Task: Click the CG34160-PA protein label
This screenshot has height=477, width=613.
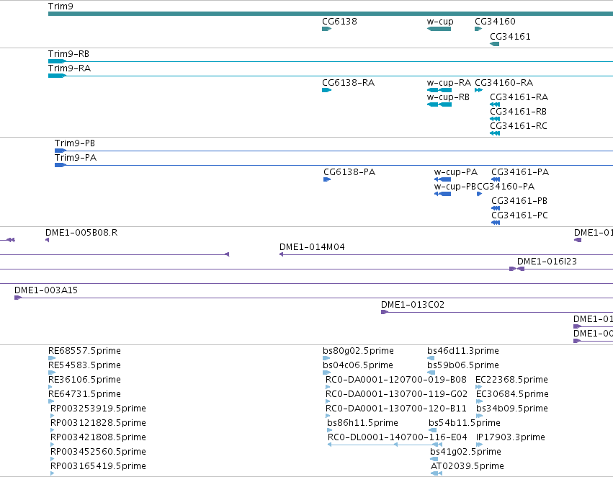Action: 506,187
